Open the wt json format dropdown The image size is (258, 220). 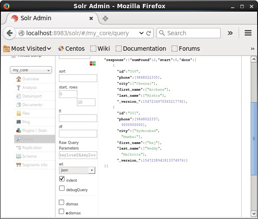tap(77, 170)
